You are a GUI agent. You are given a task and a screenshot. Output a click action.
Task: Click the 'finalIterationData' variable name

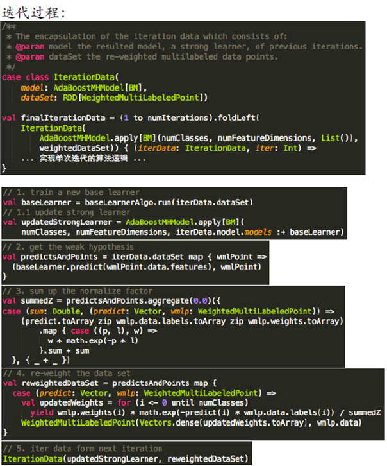(63, 118)
